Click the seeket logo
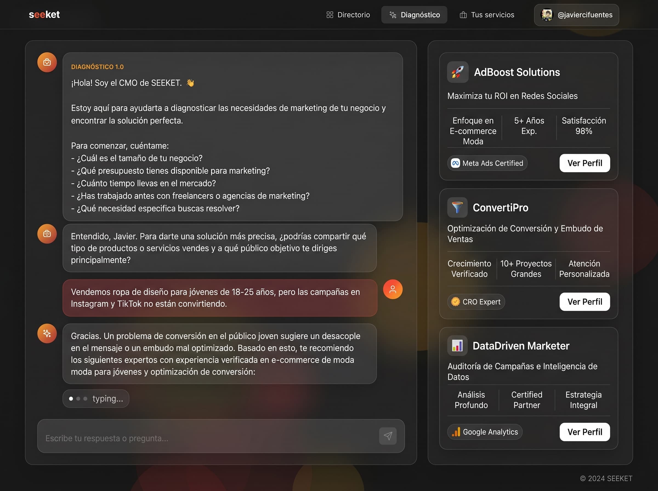The height and width of the screenshot is (491, 658). click(x=44, y=15)
